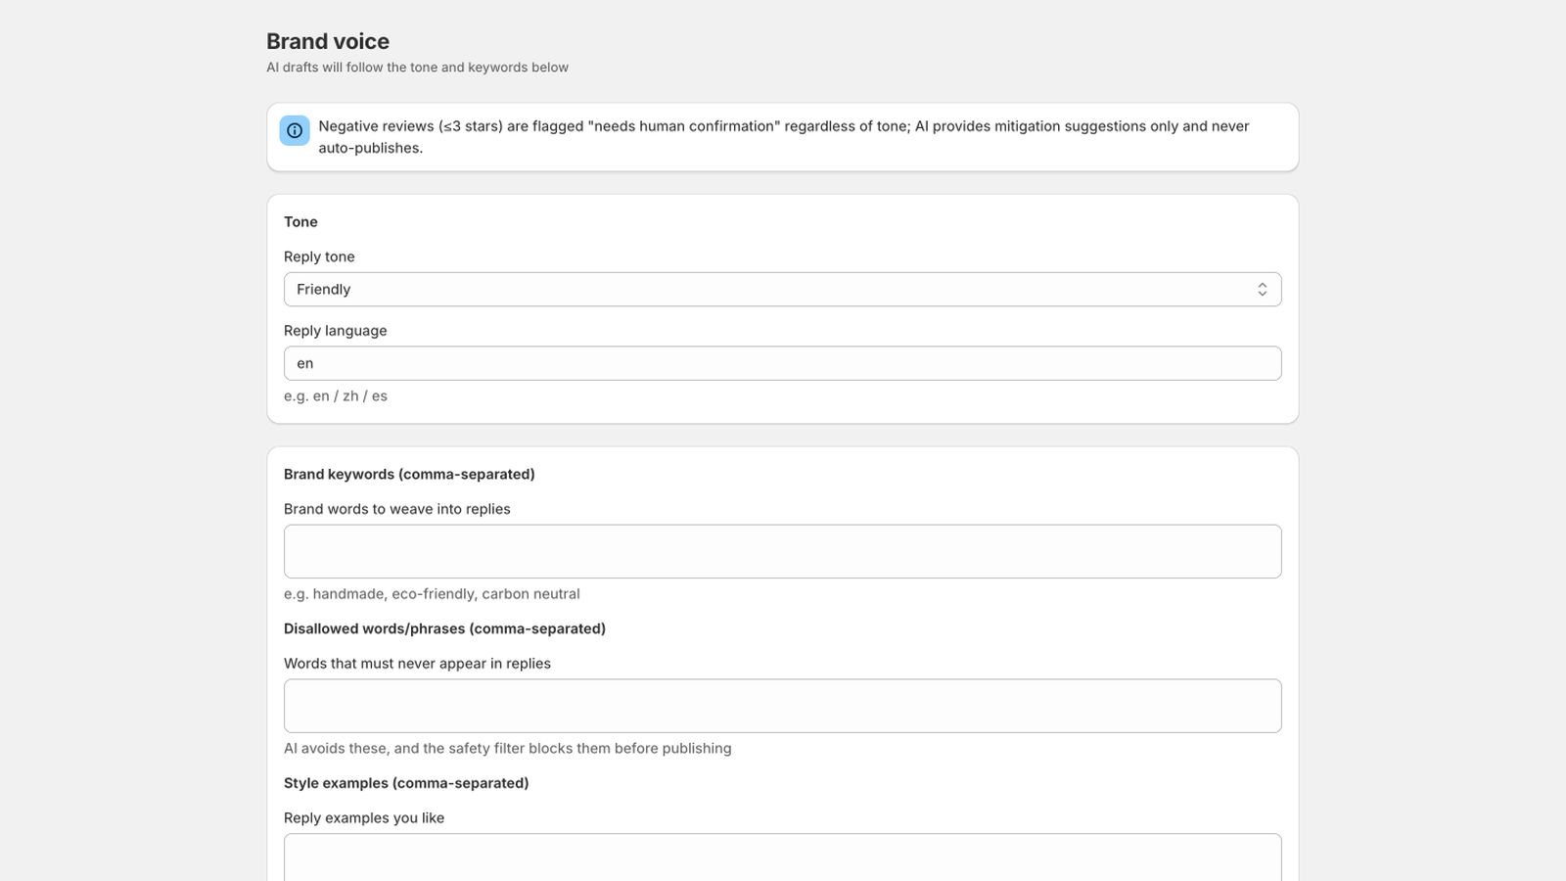
Task: Click the Reply tone label
Action: (319, 256)
